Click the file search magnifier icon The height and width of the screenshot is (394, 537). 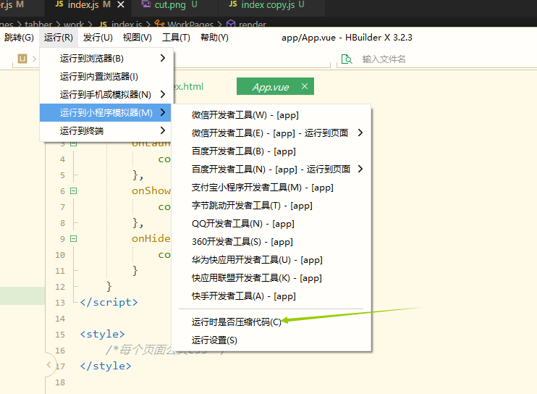click(x=347, y=59)
